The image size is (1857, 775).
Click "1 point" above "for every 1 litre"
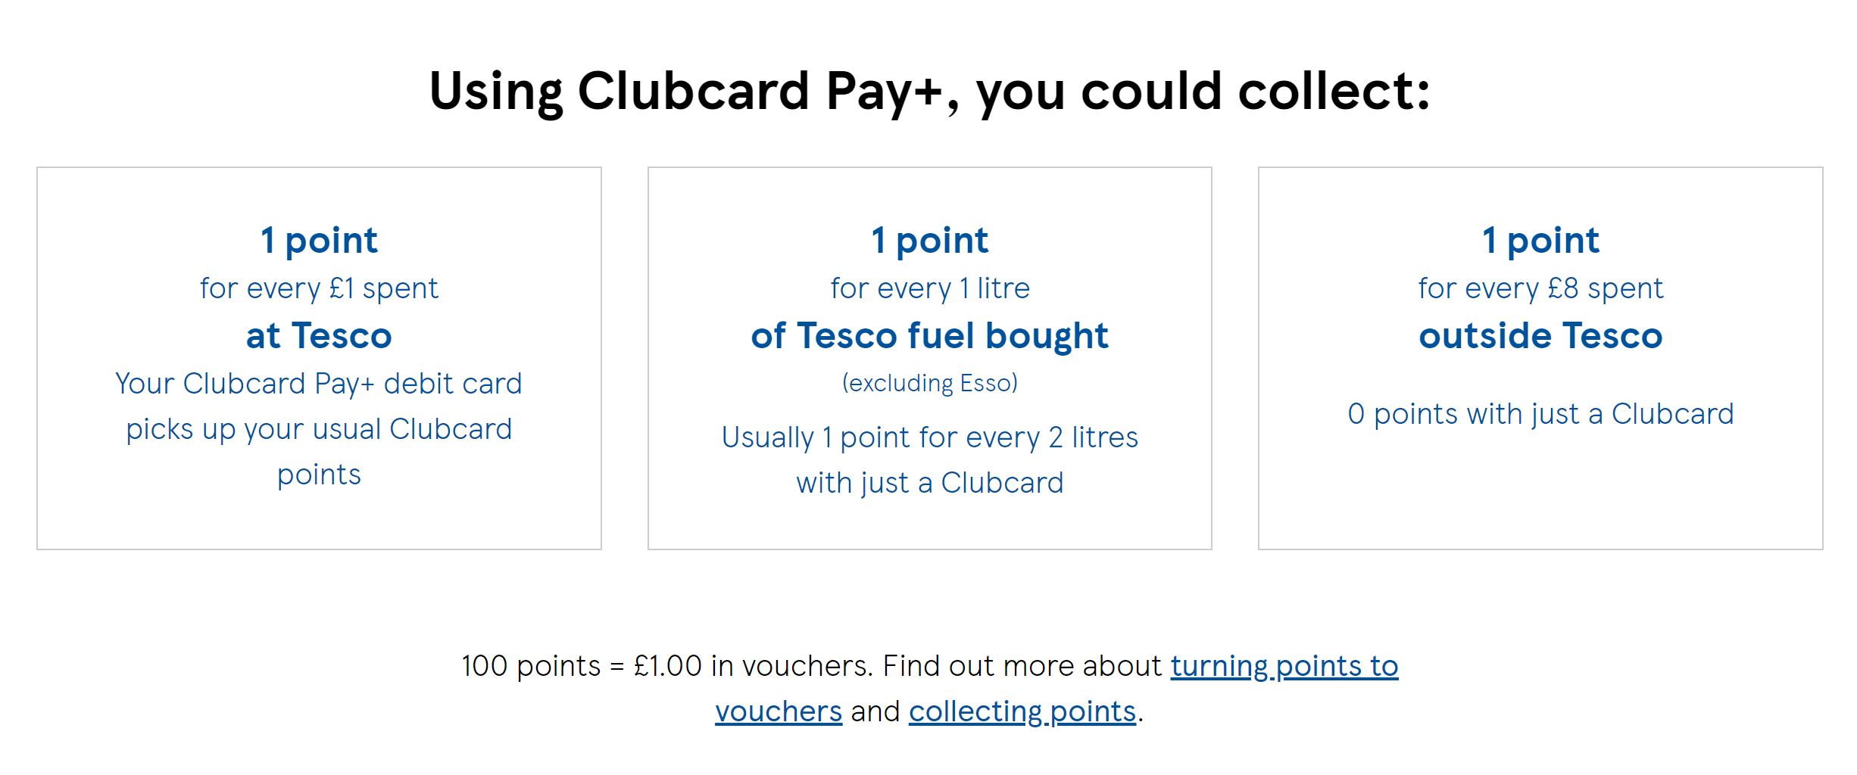929,241
